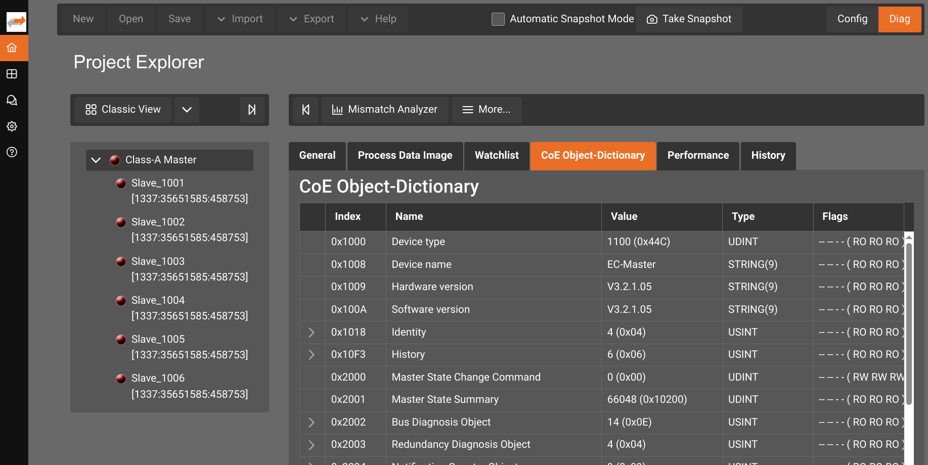Collapse the Class-A Master tree node

[x=96, y=160]
